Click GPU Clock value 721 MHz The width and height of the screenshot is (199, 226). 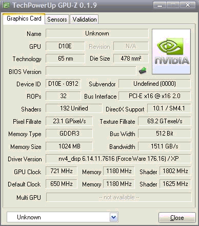61,171
